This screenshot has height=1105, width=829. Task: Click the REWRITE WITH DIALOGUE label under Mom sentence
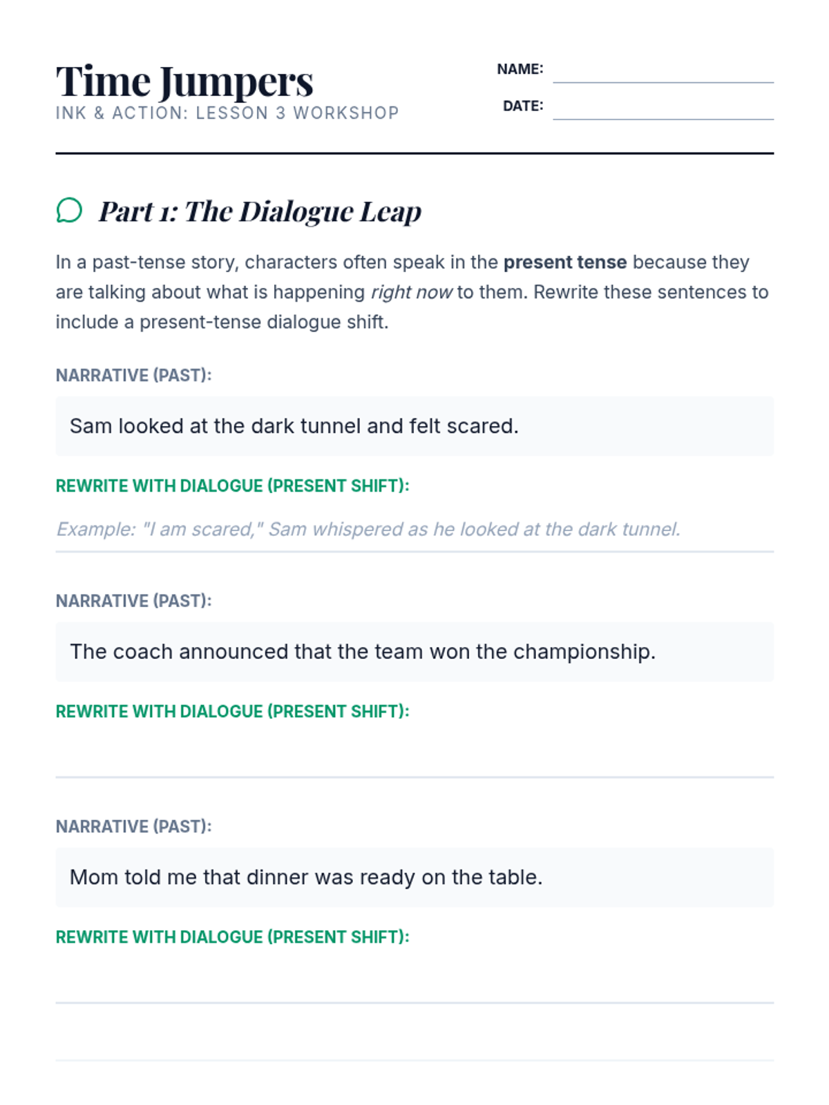(233, 937)
